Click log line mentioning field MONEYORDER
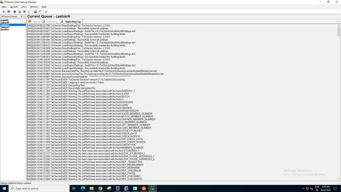The width and height of the screenshot is (341, 192). tap(83, 111)
